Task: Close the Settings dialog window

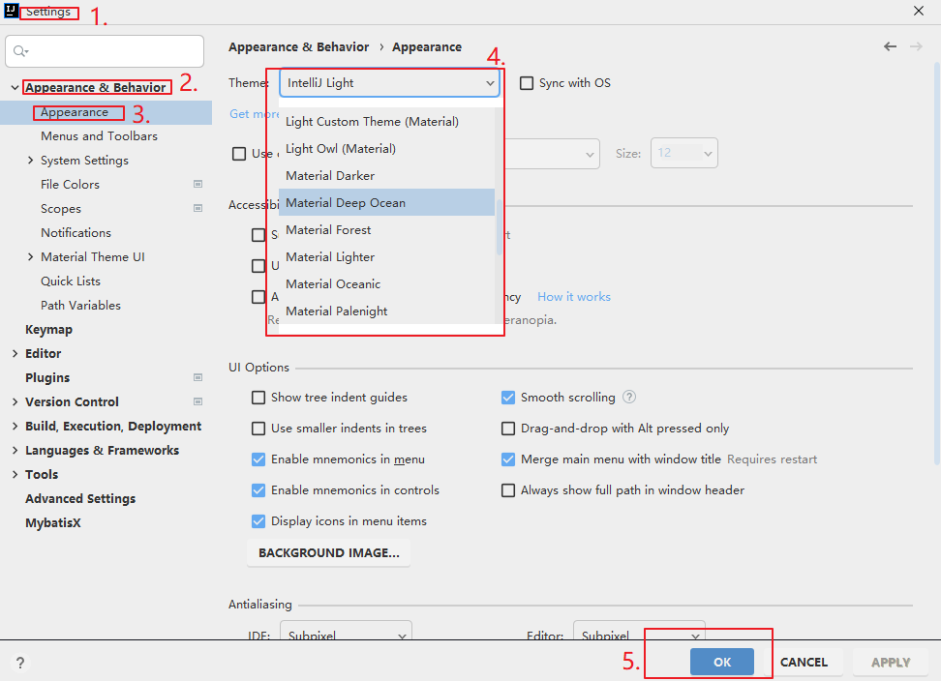Action: pos(918,11)
